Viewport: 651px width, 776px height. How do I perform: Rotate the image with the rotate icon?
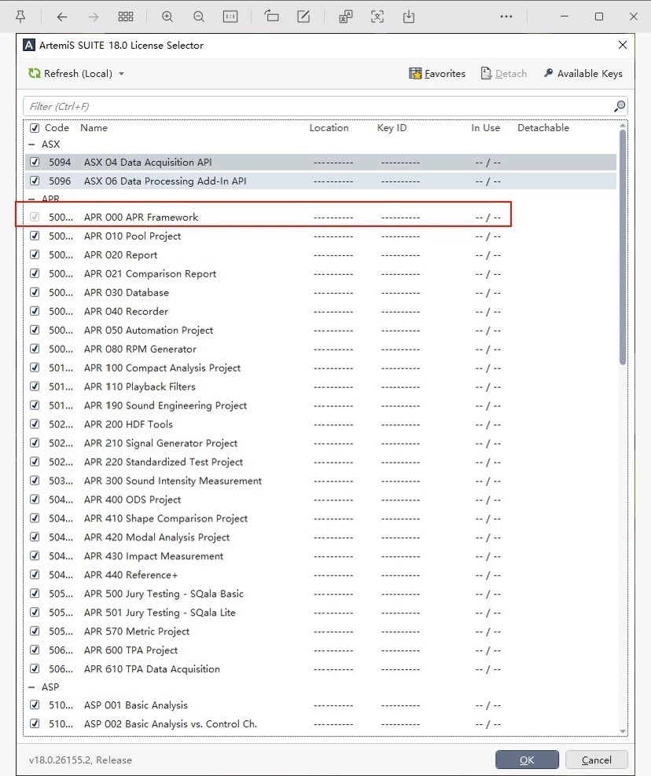[271, 16]
